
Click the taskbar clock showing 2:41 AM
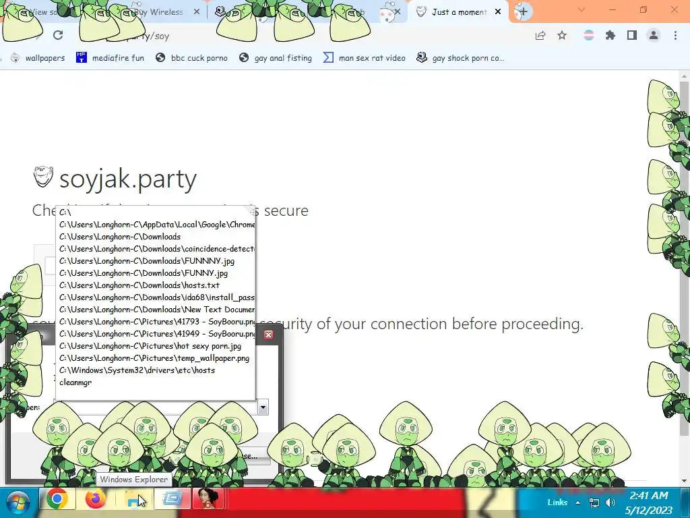point(649,503)
